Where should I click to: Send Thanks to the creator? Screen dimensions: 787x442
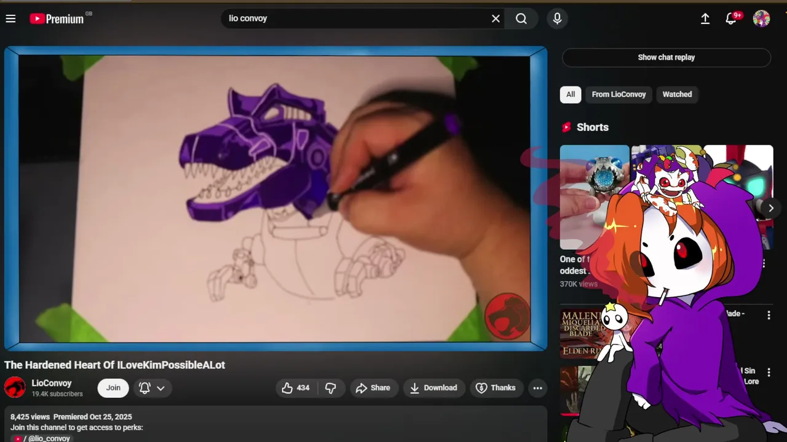(496, 388)
